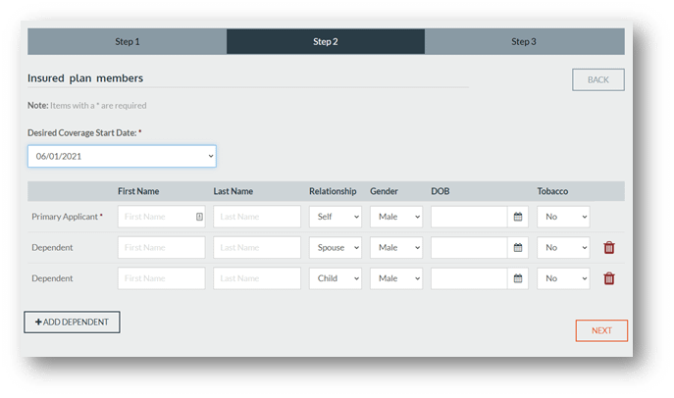Viewport: 674px width, 398px height.
Task: Click the Desired Coverage Start Date label
Action: [x=84, y=133]
